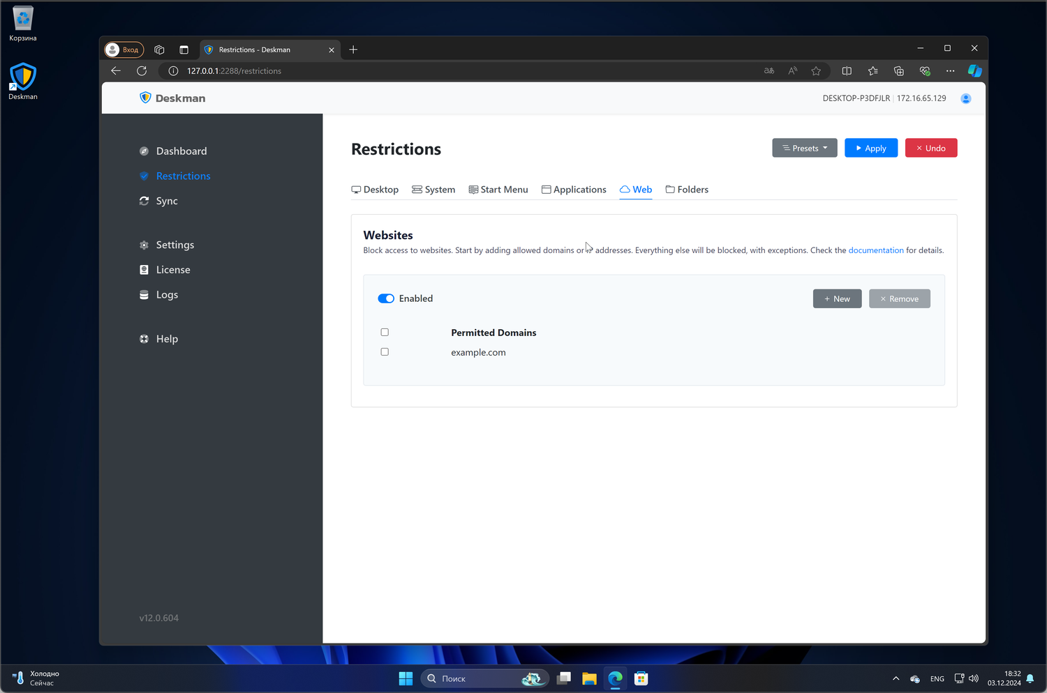Open the browser settings ellipsis menu
The width and height of the screenshot is (1047, 693).
[x=950, y=71]
